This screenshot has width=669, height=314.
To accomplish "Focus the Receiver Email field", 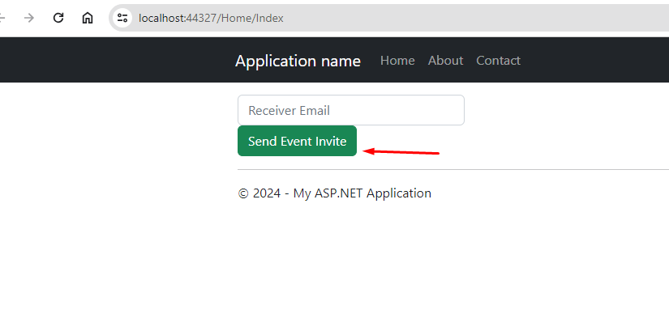I will (x=350, y=110).
